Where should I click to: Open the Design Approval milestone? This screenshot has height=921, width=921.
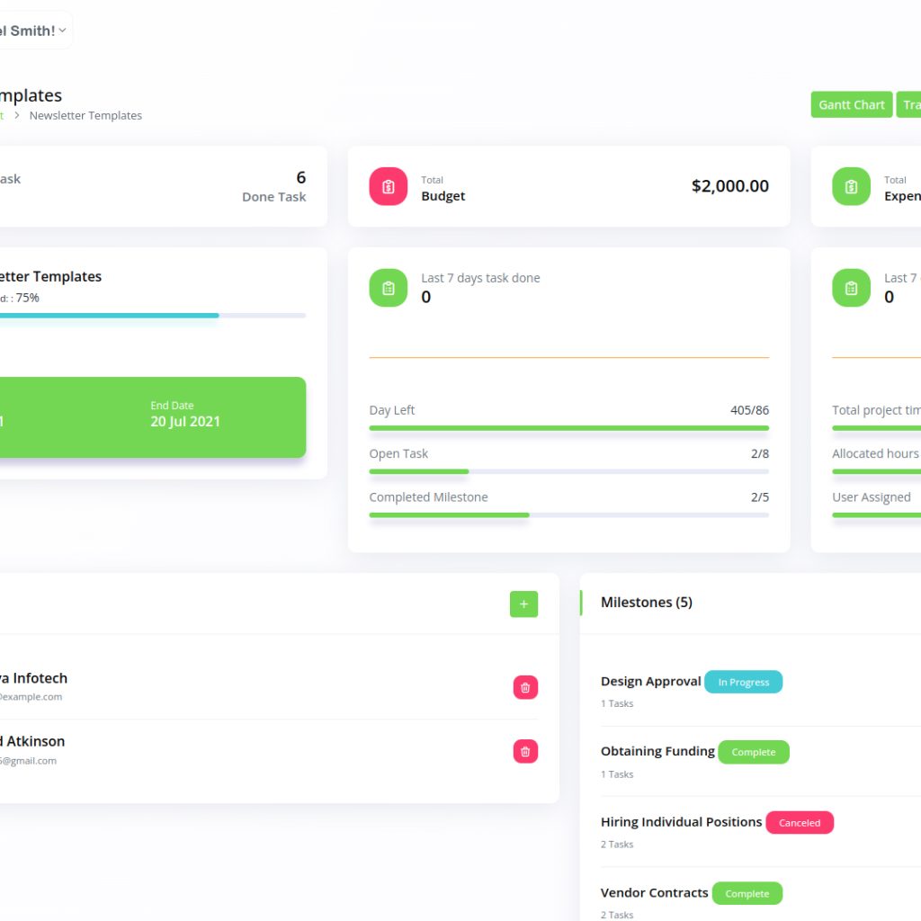pos(650,682)
